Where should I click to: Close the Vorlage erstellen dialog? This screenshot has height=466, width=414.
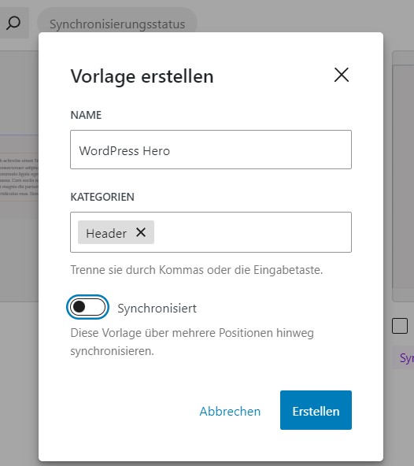341,75
